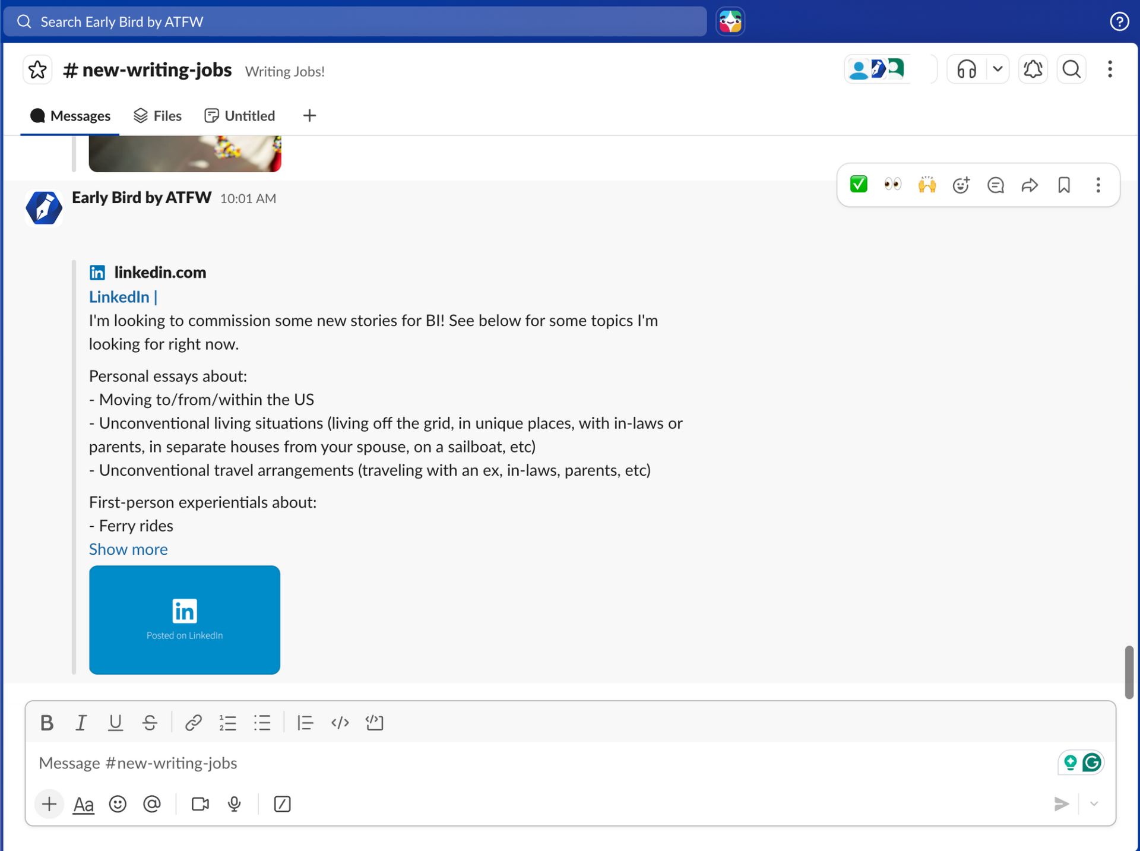The image size is (1140, 851).
Task: Toggle bold formatting in composer
Action: pyautogui.click(x=47, y=723)
